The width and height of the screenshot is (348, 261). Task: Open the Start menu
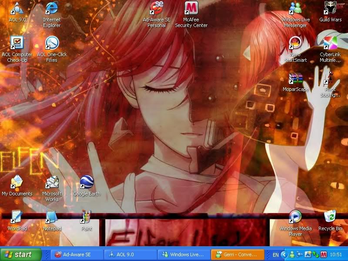21,254
